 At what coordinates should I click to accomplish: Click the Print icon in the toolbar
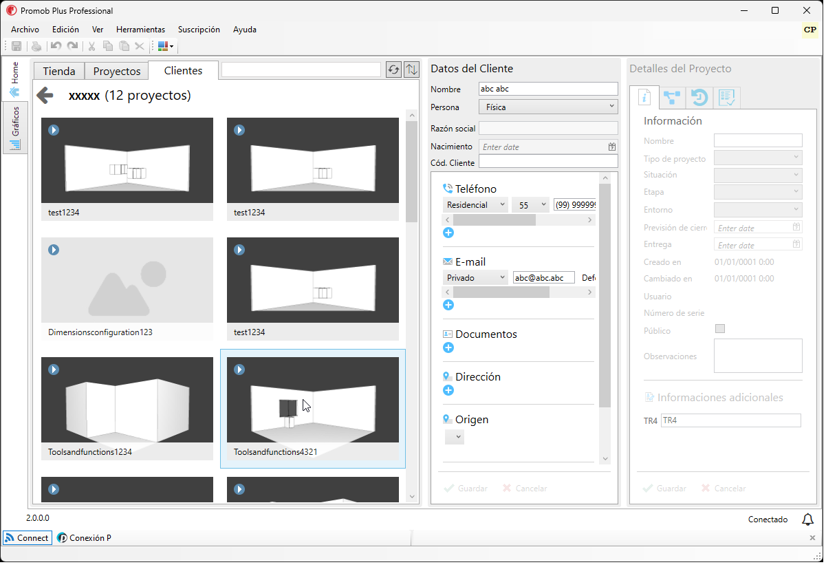tap(36, 46)
